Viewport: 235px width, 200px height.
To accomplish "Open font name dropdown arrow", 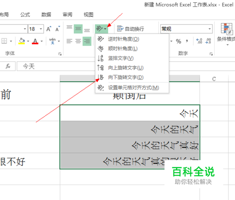I will (25, 29).
